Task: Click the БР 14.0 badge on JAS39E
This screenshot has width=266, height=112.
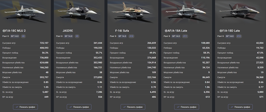Action: [69, 36]
